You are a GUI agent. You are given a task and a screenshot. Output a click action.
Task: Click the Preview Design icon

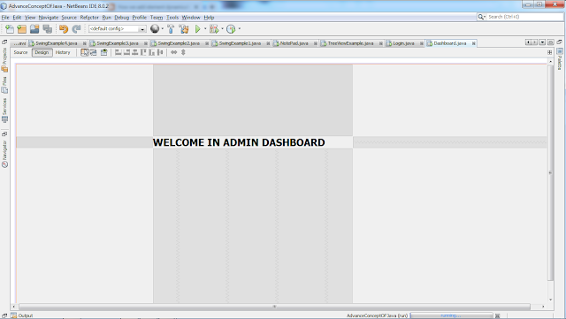(x=104, y=53)
